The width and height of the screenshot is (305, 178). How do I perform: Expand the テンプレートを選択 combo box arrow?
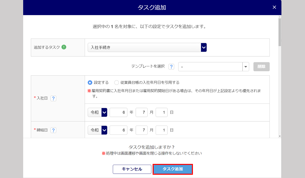tap(246, 67)
